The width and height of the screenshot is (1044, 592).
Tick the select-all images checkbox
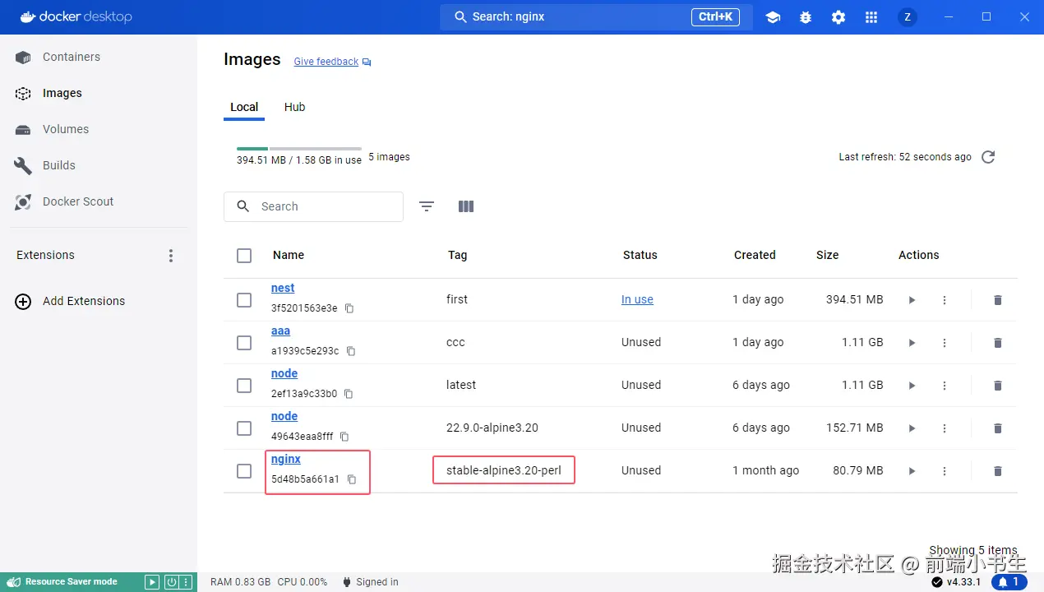(x=244, y=256)
